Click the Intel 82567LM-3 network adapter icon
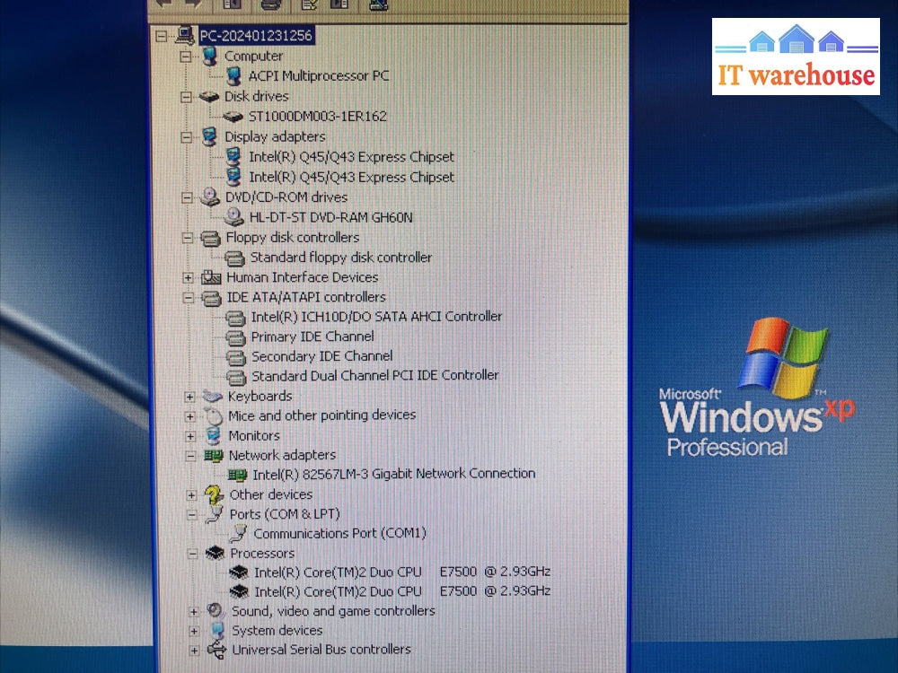Image resolution: width=898 pixels, height=673 pixels. tap(237, 475)
